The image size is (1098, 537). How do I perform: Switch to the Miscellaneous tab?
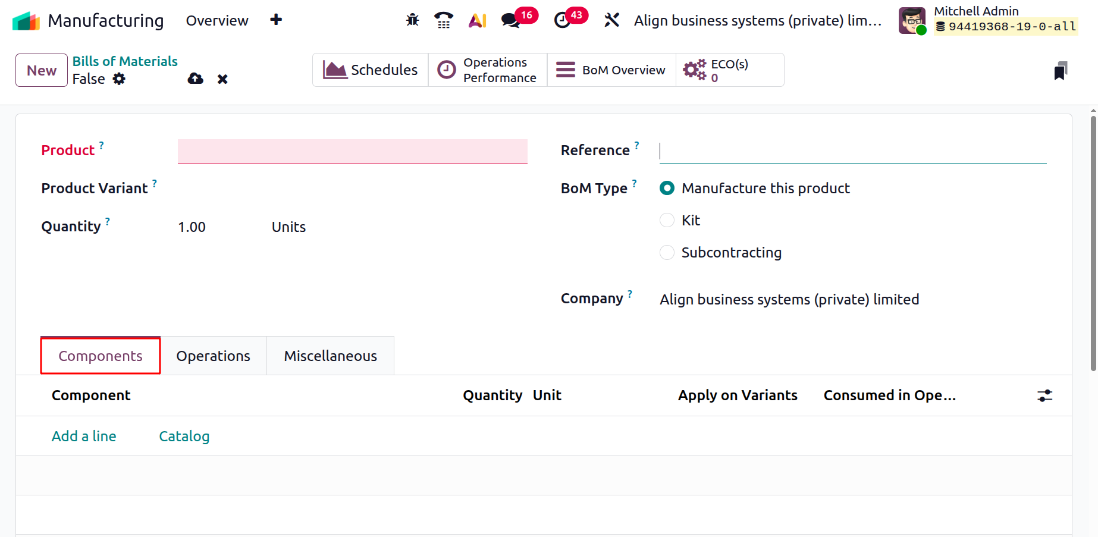pos(330,356)
